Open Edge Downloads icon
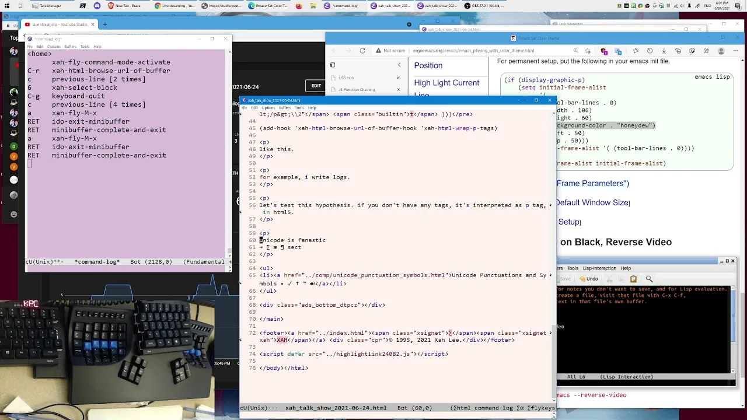Screen dimensions: 747x420 click(664, 51)
